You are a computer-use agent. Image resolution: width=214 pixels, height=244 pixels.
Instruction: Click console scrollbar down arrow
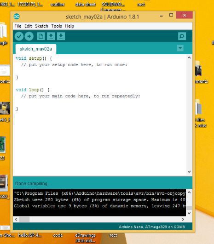pyautogui.click(x=189, y=213)
